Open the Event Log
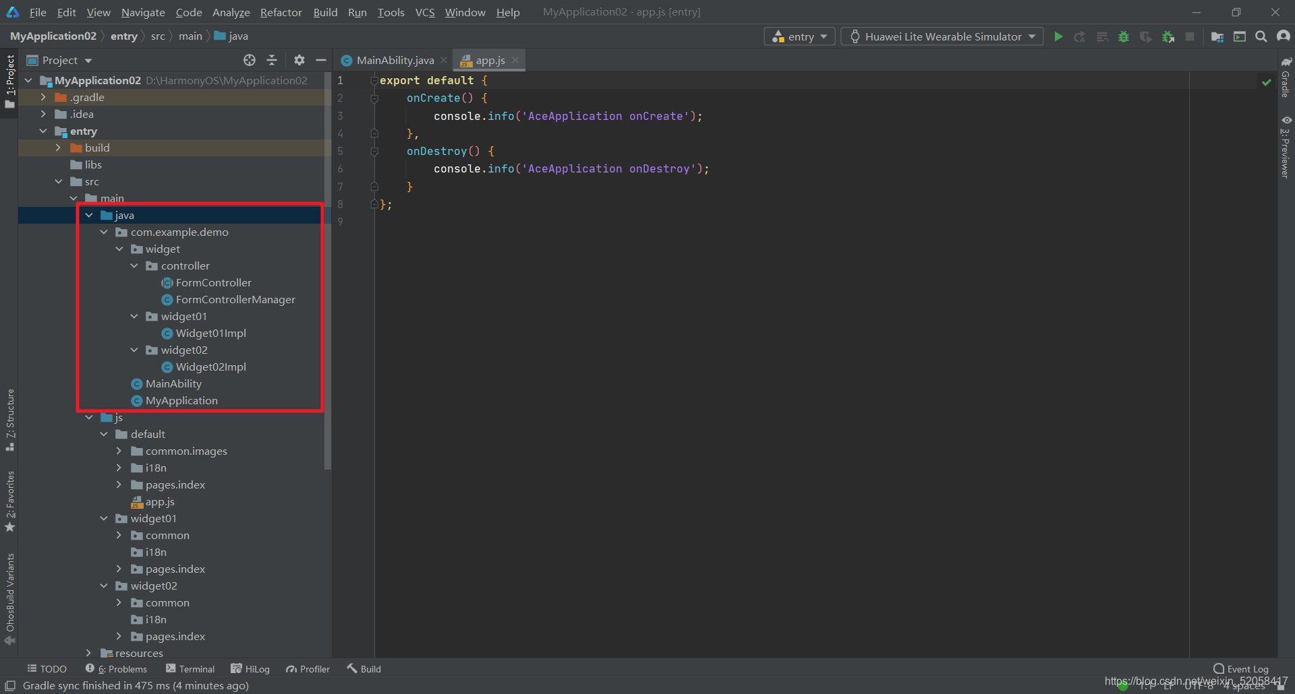The height and width of the screenshot is (694, 1295). click(x=1241, y=669)
